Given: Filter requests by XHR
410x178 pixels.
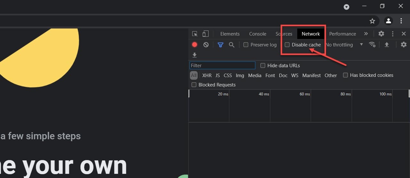Looking at the screenshot, I should [x=207, y=76].
